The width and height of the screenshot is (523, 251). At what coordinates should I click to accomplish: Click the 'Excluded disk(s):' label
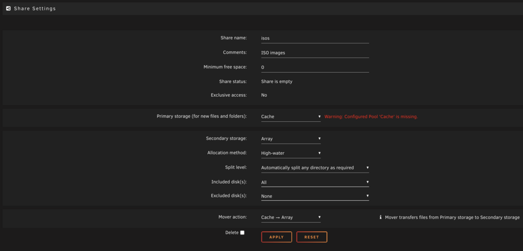229,196
